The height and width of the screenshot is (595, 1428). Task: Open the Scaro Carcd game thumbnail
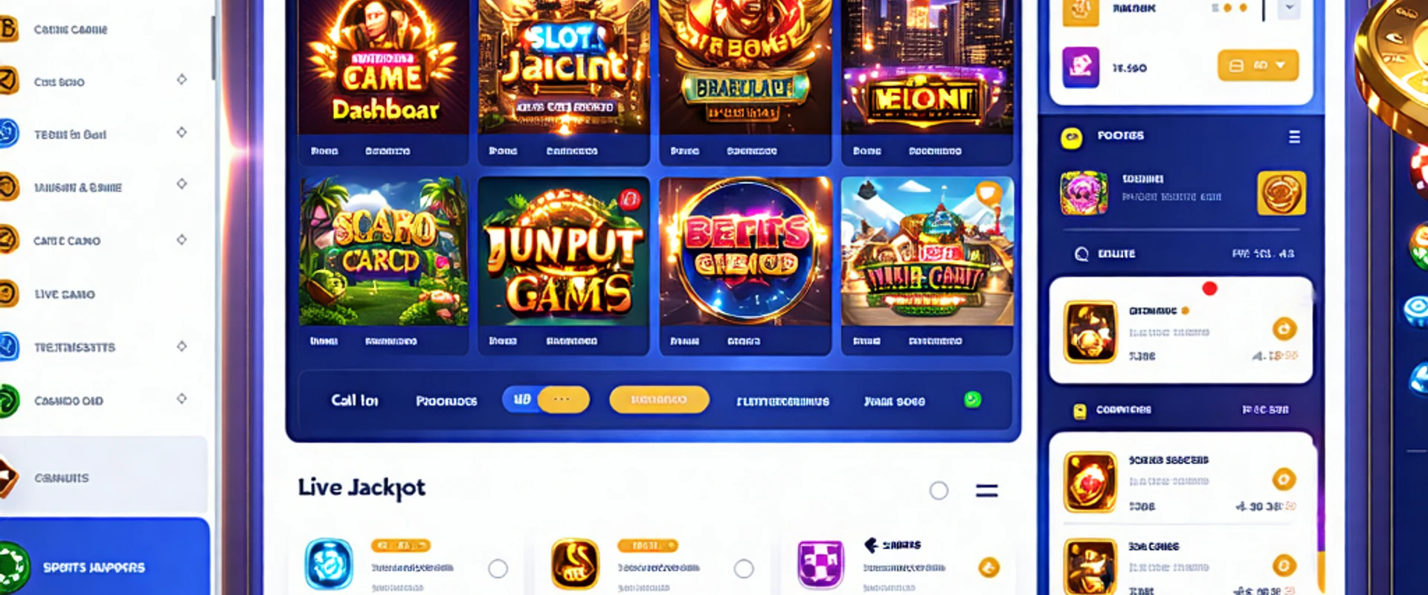point(383,251)
